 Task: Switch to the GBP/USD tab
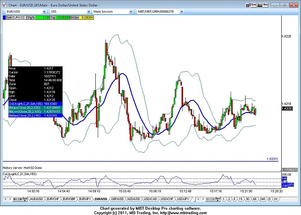[x=118, y=199]
